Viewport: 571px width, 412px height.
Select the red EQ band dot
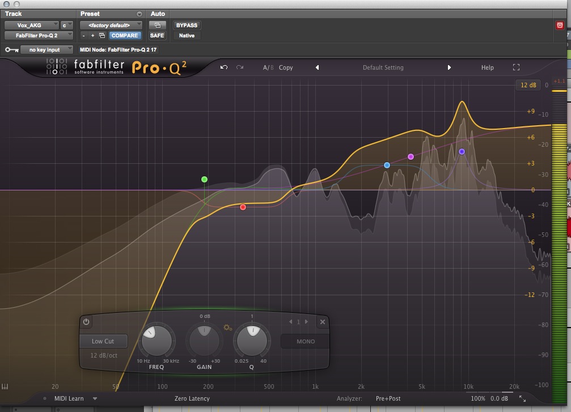tap(243, 207)
